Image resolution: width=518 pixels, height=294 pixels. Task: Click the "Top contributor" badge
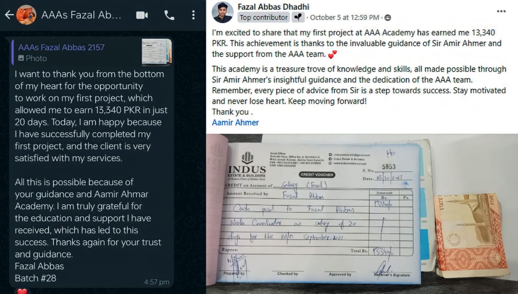263,17
